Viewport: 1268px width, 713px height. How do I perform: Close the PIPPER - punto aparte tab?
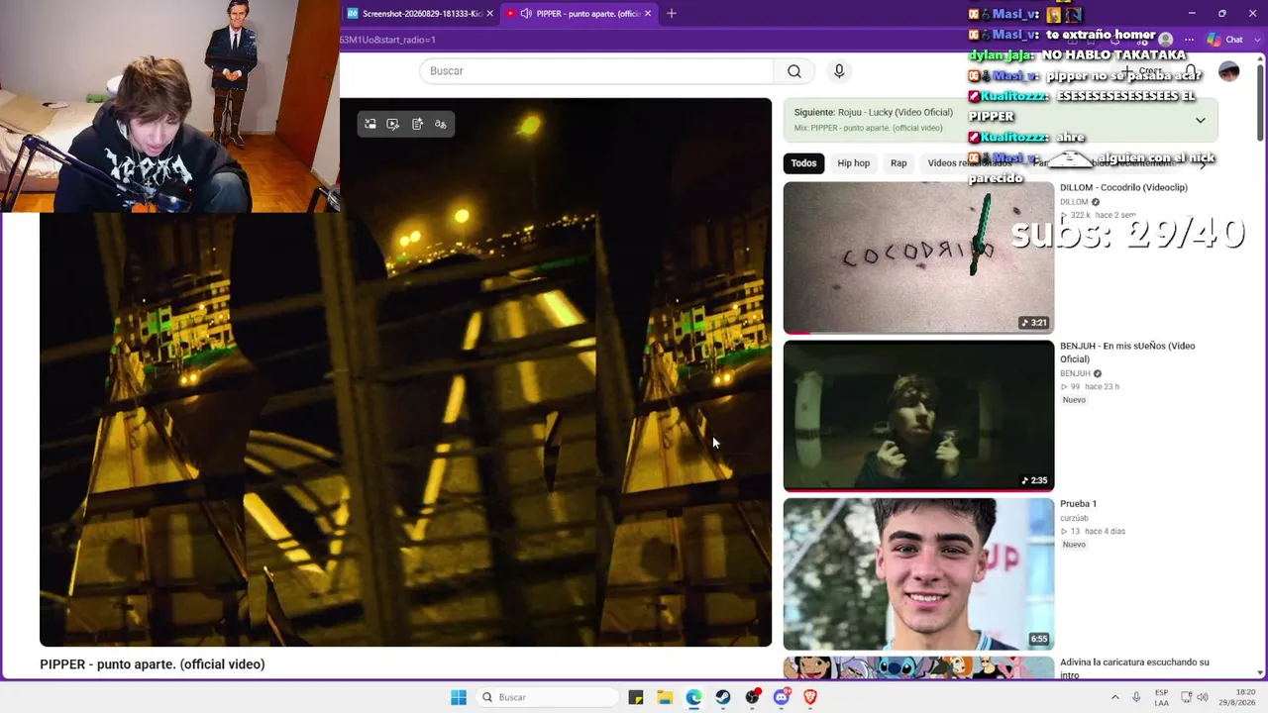click(x=648, y=14)
